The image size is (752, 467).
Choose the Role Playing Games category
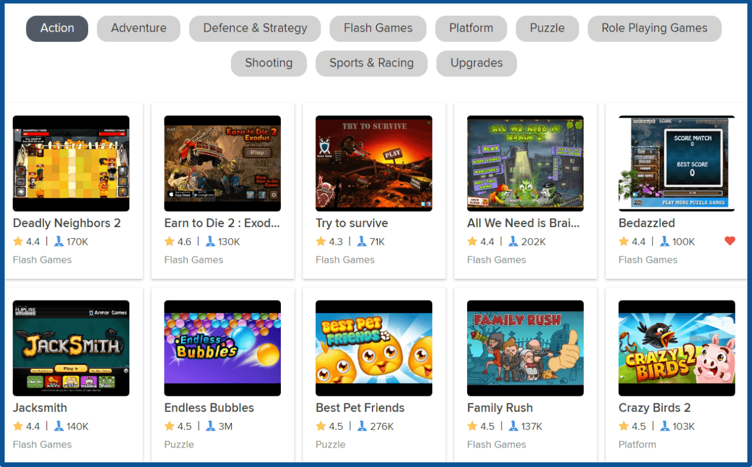point(654,28)
